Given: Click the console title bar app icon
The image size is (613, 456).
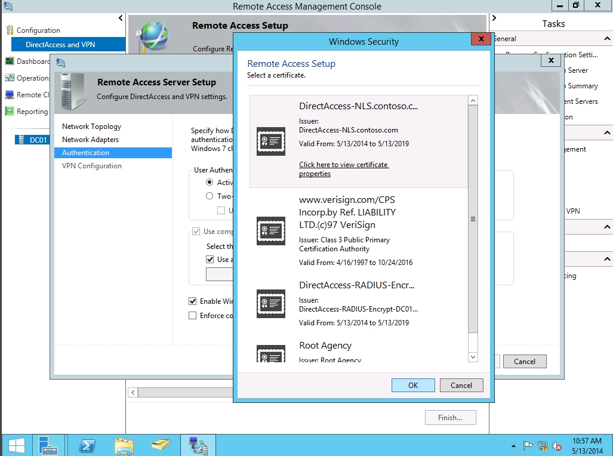Looking at the screenshot, I should point(8,6).
